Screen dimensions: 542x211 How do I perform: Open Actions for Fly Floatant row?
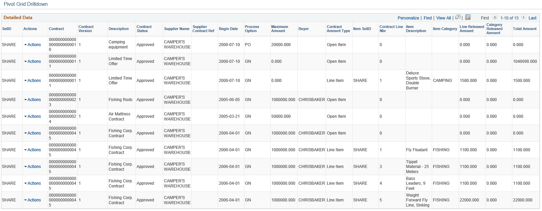[x=32, y=150]
